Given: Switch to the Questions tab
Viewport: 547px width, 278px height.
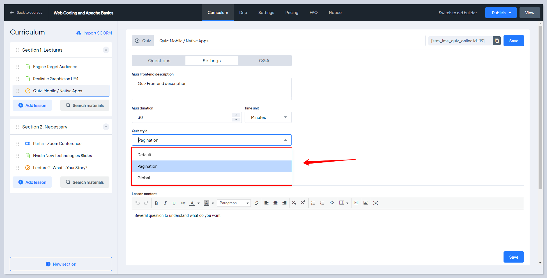Looking at the screenshot, I should [159, 61].
